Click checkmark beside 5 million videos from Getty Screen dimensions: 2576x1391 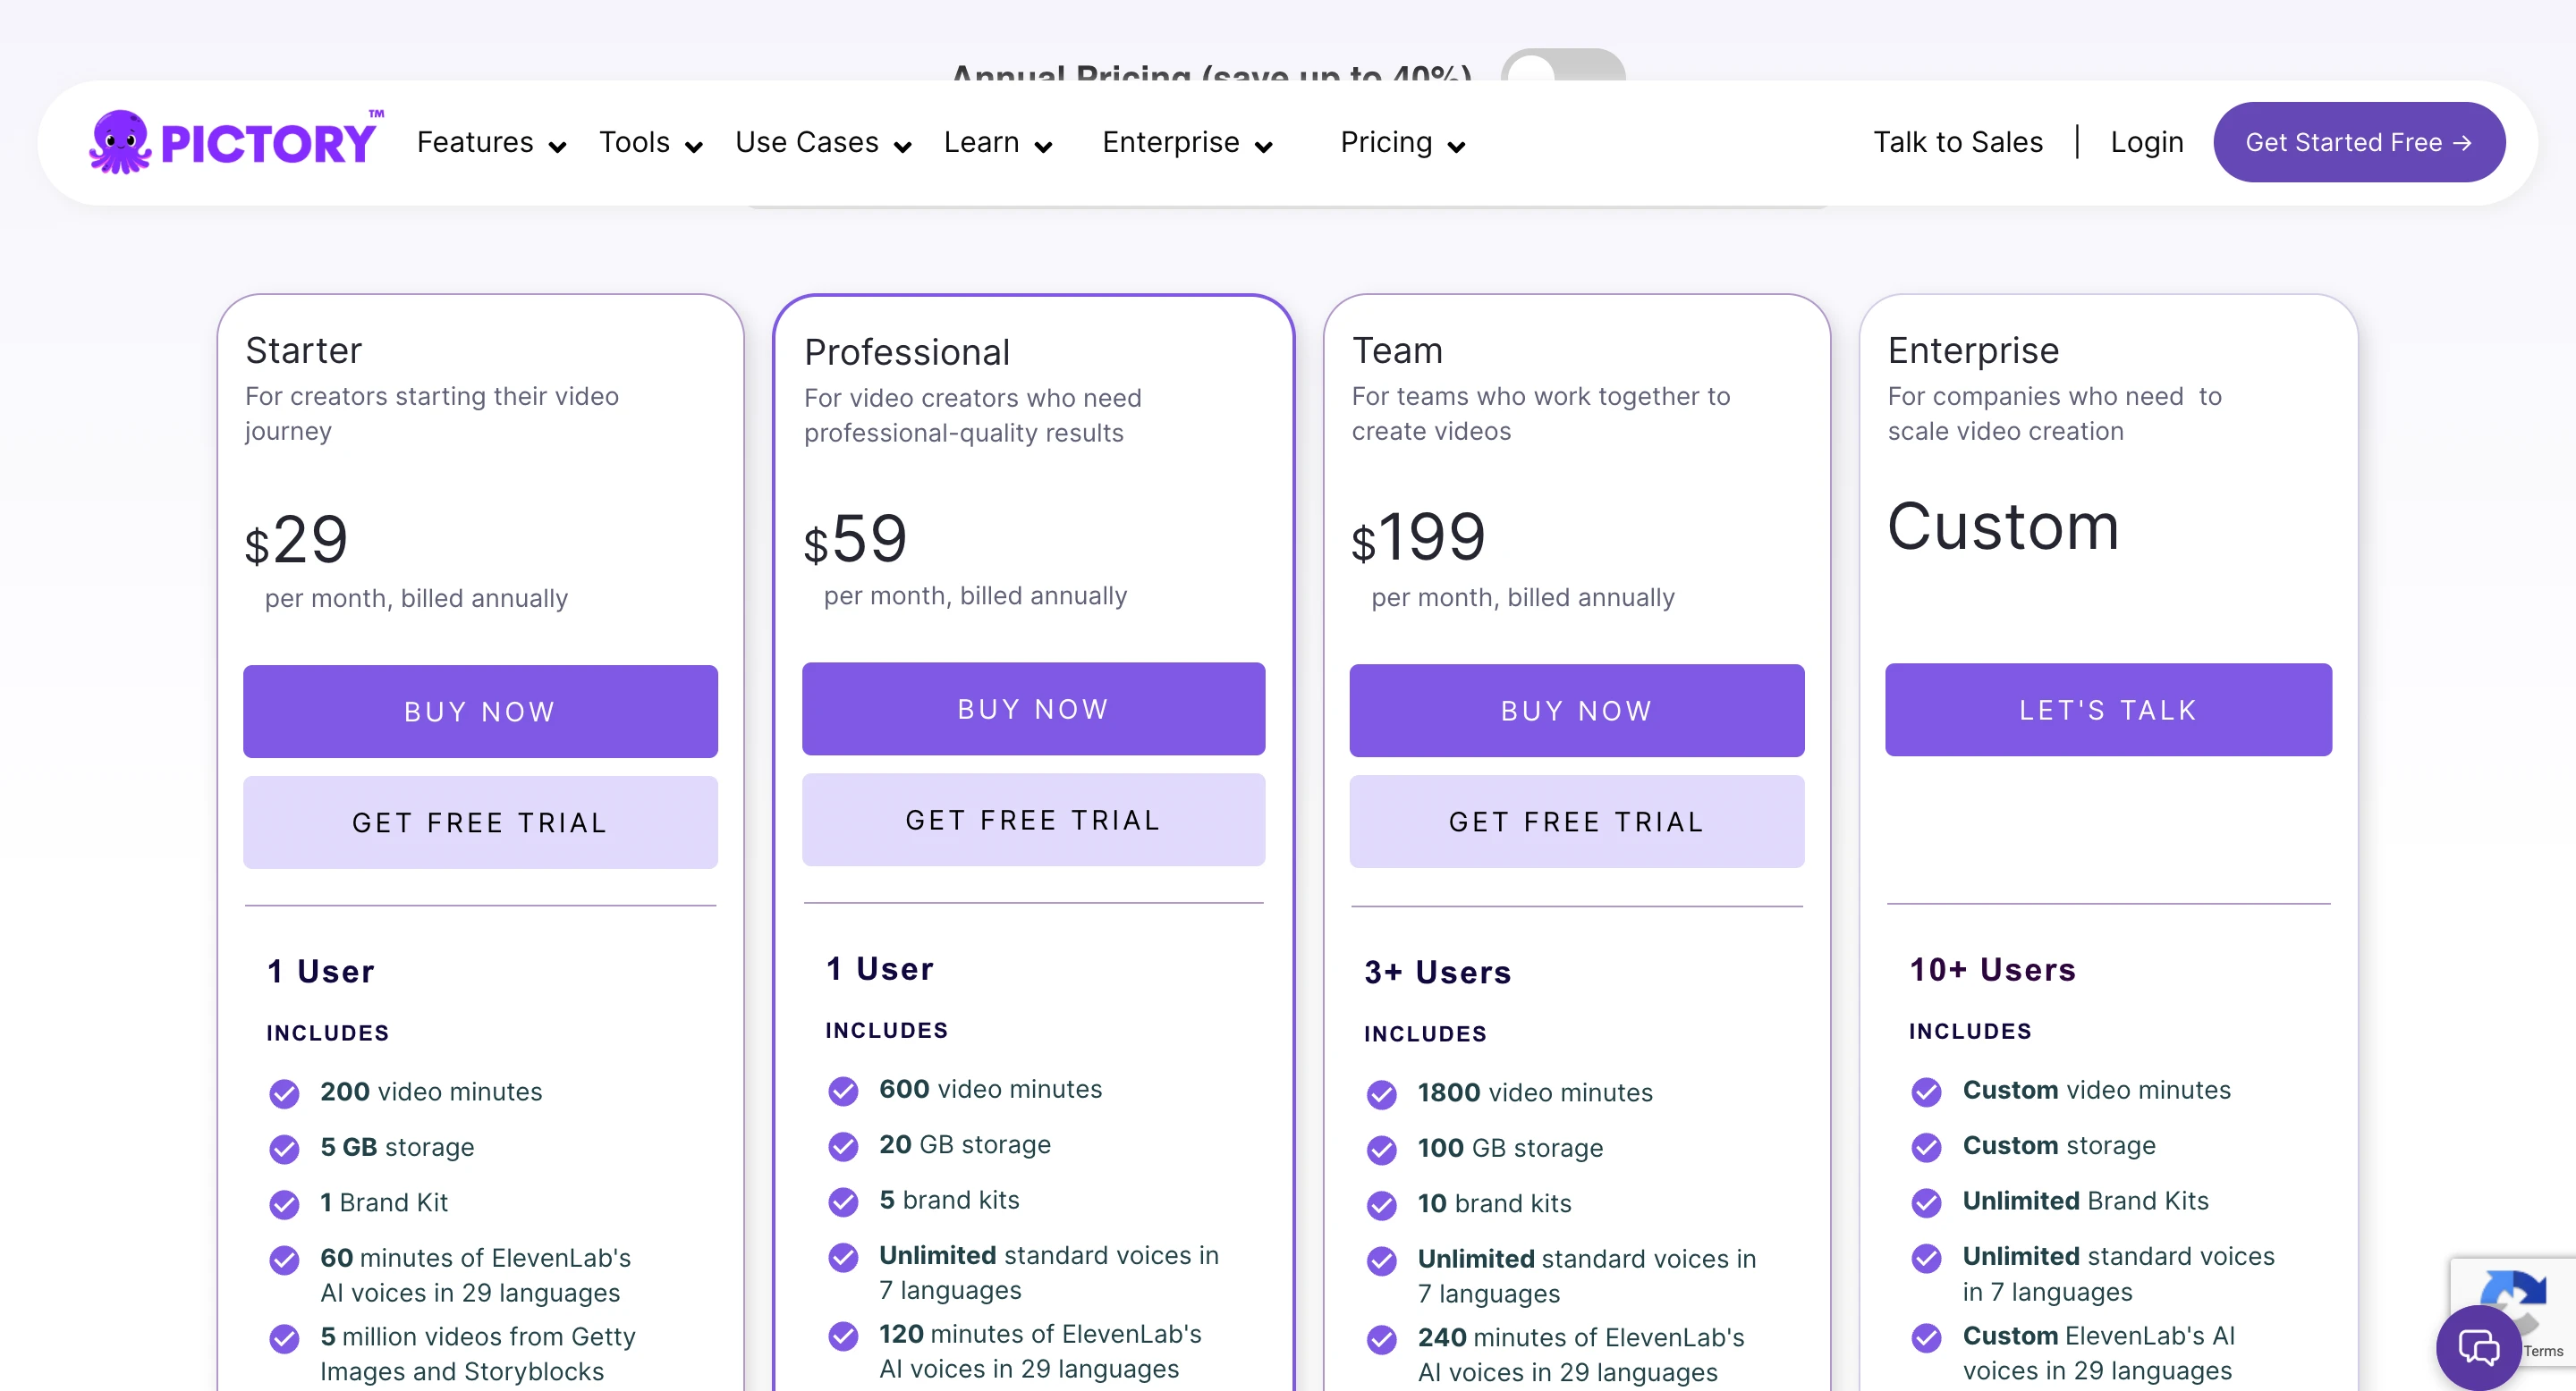284,1338
